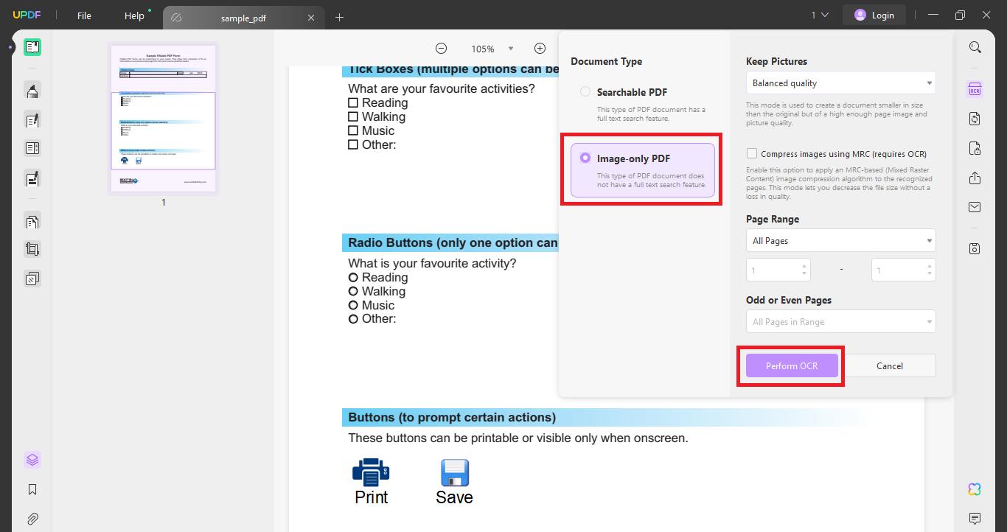Open the Search tool in the right sidebar
Viewport: 1007px width, 532px height.
[975, 46]
